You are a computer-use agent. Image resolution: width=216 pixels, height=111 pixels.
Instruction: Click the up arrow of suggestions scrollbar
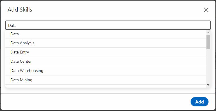pyautogui.click(x=208, y=32)
